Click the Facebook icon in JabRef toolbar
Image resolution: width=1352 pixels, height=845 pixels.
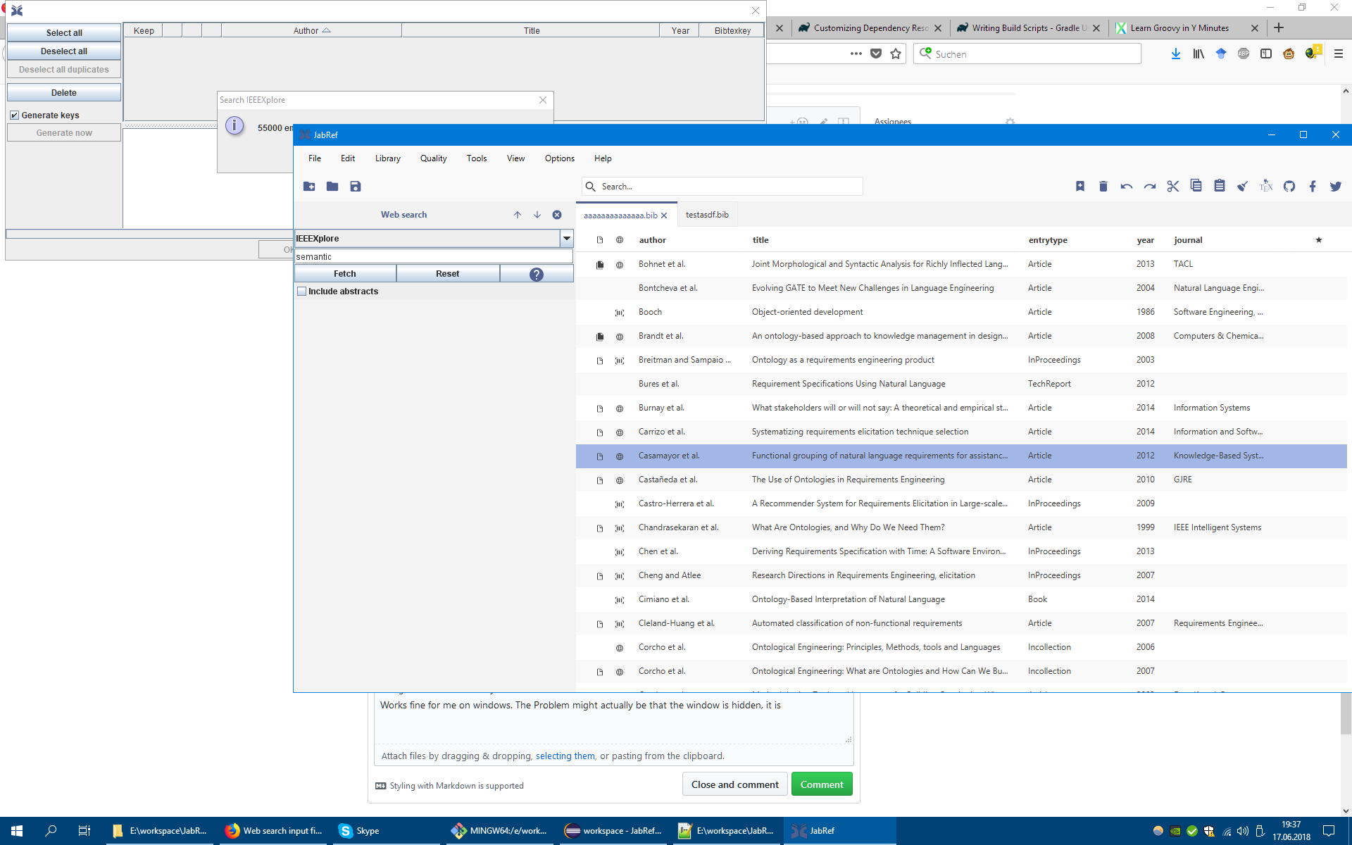(x=1313, y=187)
